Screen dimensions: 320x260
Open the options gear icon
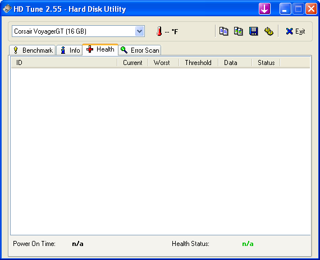268,31
